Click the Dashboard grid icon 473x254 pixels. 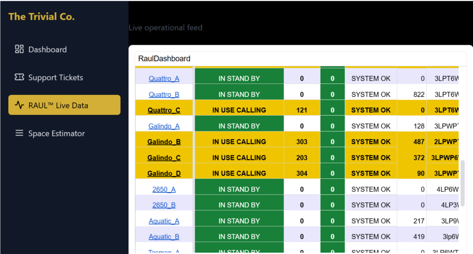[x=19, y=49]
